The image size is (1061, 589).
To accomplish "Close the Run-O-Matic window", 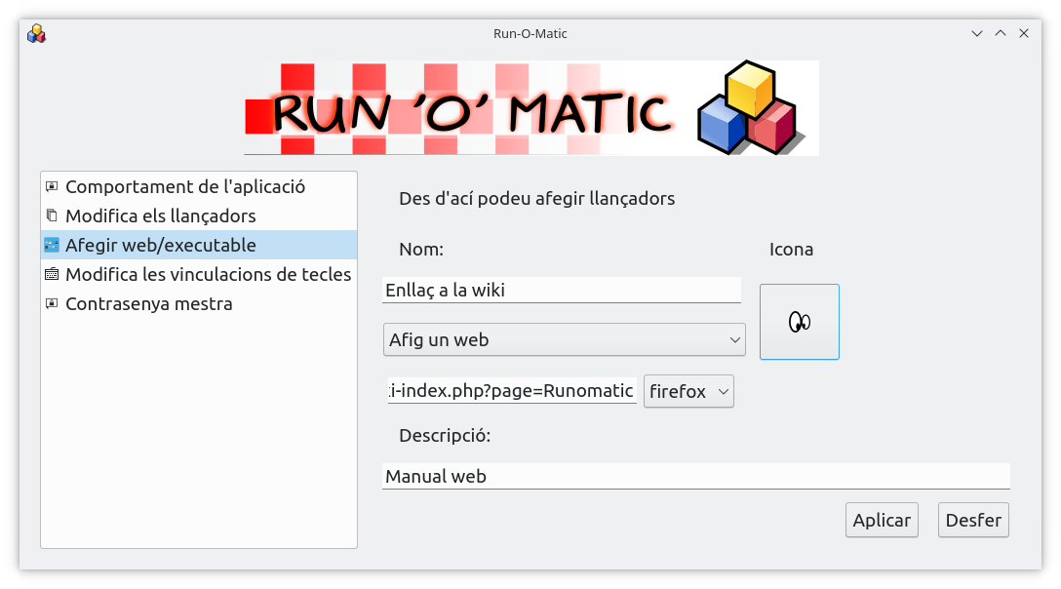I will click(x=1024, y=33).
